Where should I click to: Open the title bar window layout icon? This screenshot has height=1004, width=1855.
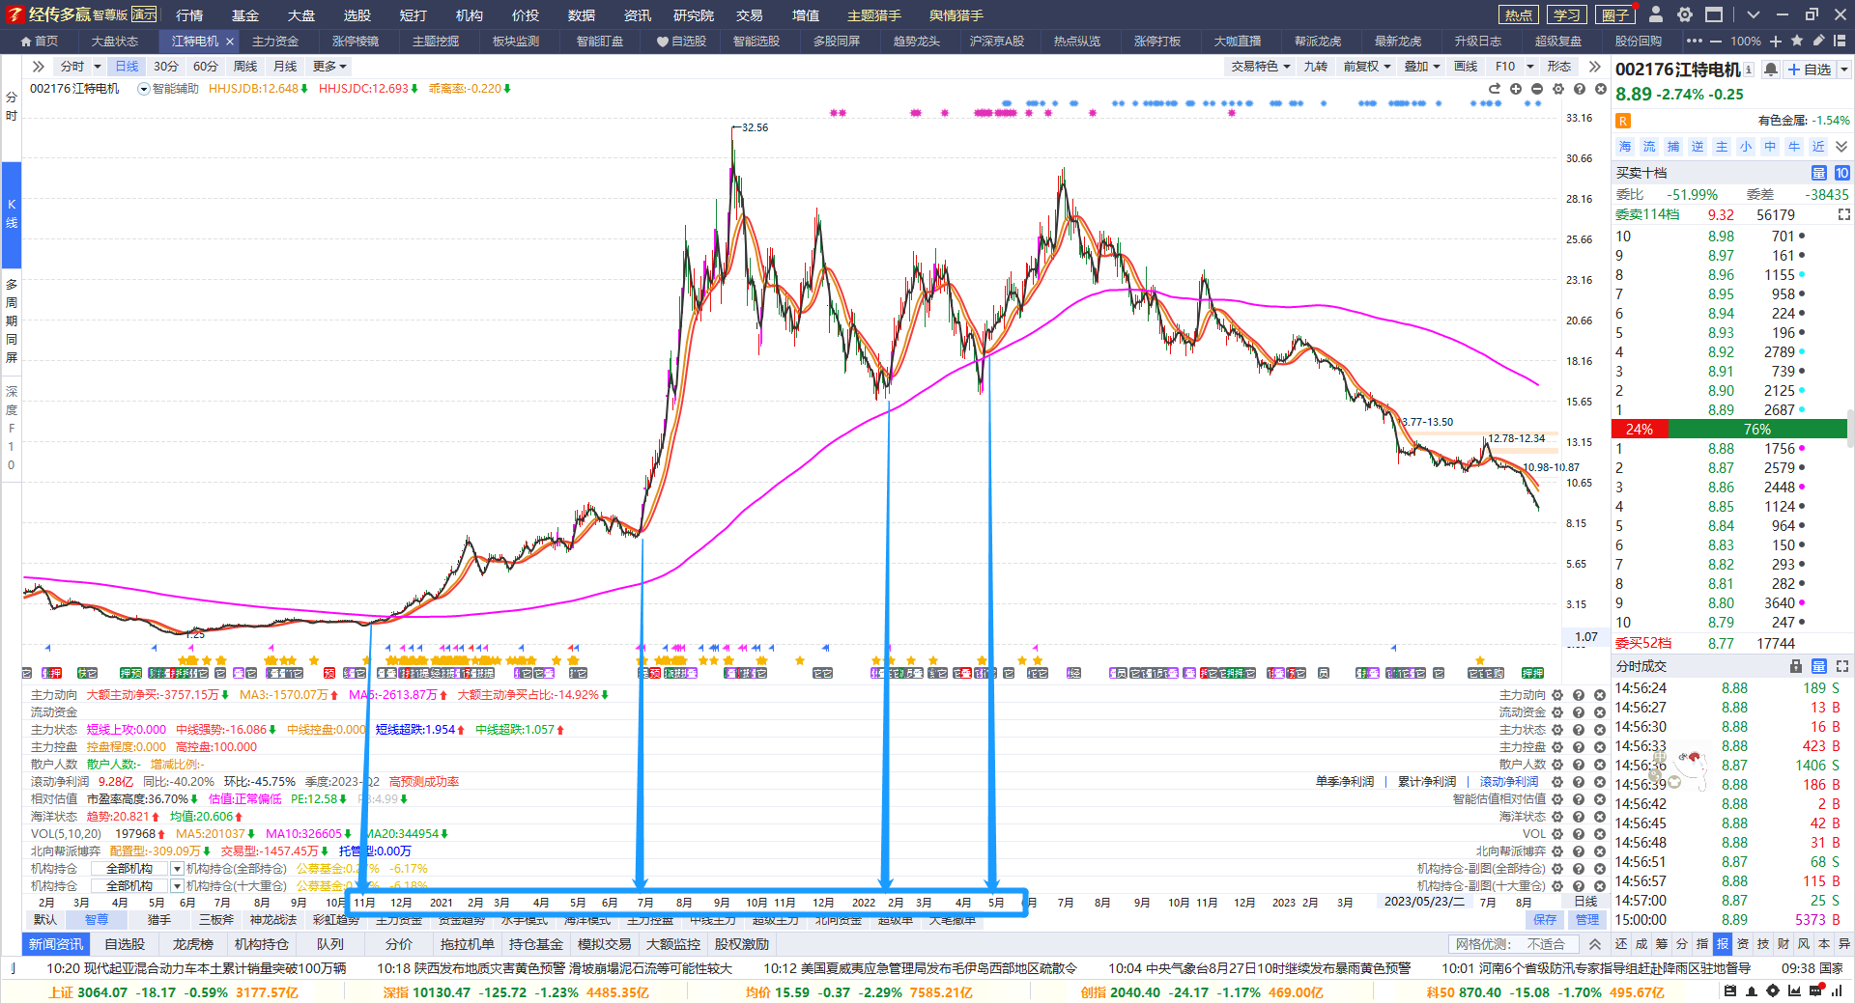pos(1714,14)
